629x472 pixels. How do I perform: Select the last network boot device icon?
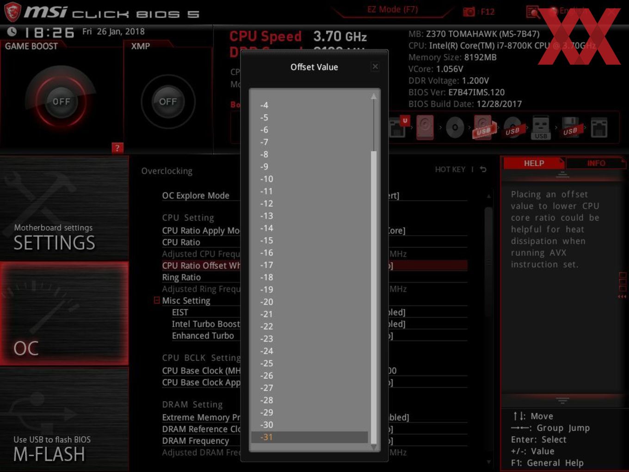[599, 127]
